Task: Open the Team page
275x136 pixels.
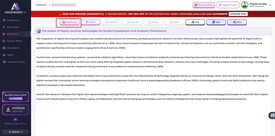Action: pos(10,55)
